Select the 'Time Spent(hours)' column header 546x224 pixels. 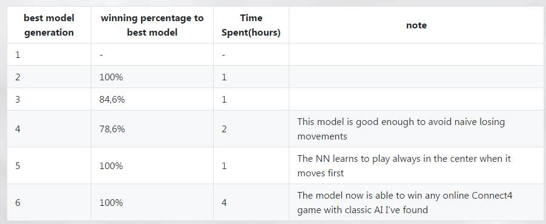251,25
